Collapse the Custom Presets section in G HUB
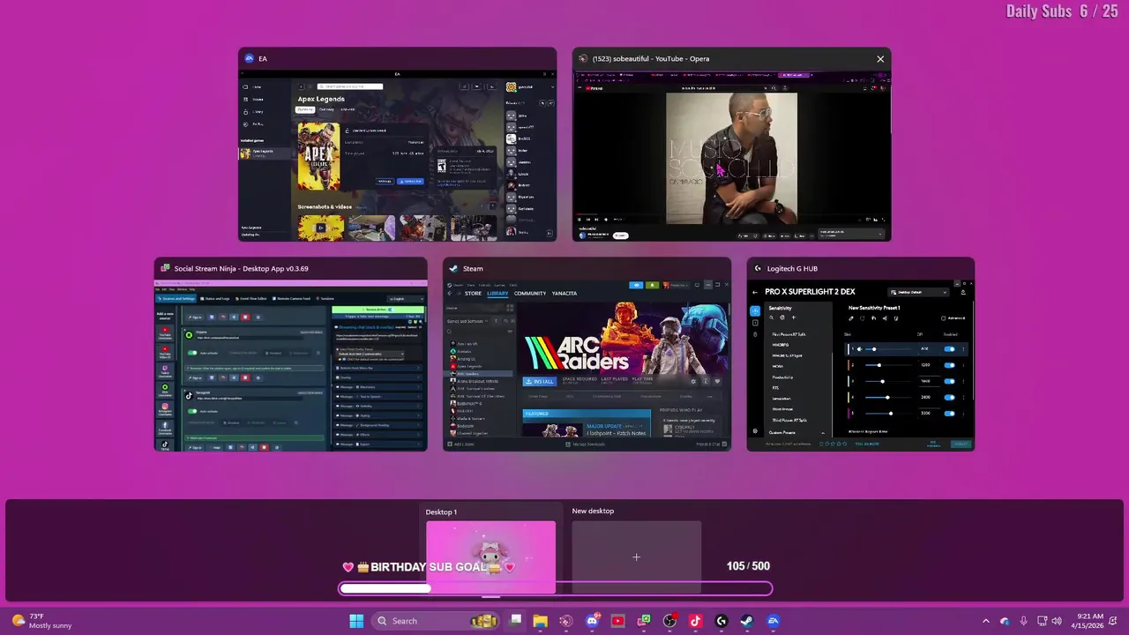Screen dimensions: 1129x635 coord(823,433)
